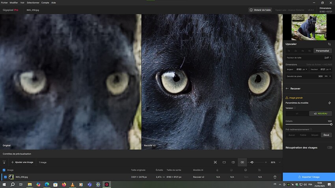Viewport: 335px width, 188px height.
Task: Click the lightning auto icon for model parameters
Action: click(329, 103)
